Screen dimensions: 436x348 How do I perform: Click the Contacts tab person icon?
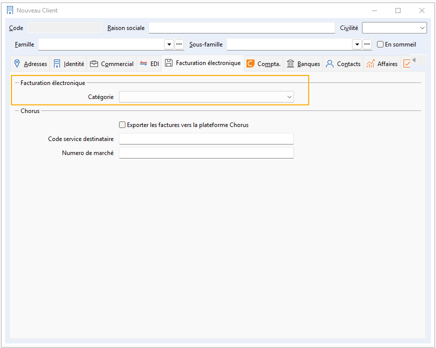[x=330, y=63]
